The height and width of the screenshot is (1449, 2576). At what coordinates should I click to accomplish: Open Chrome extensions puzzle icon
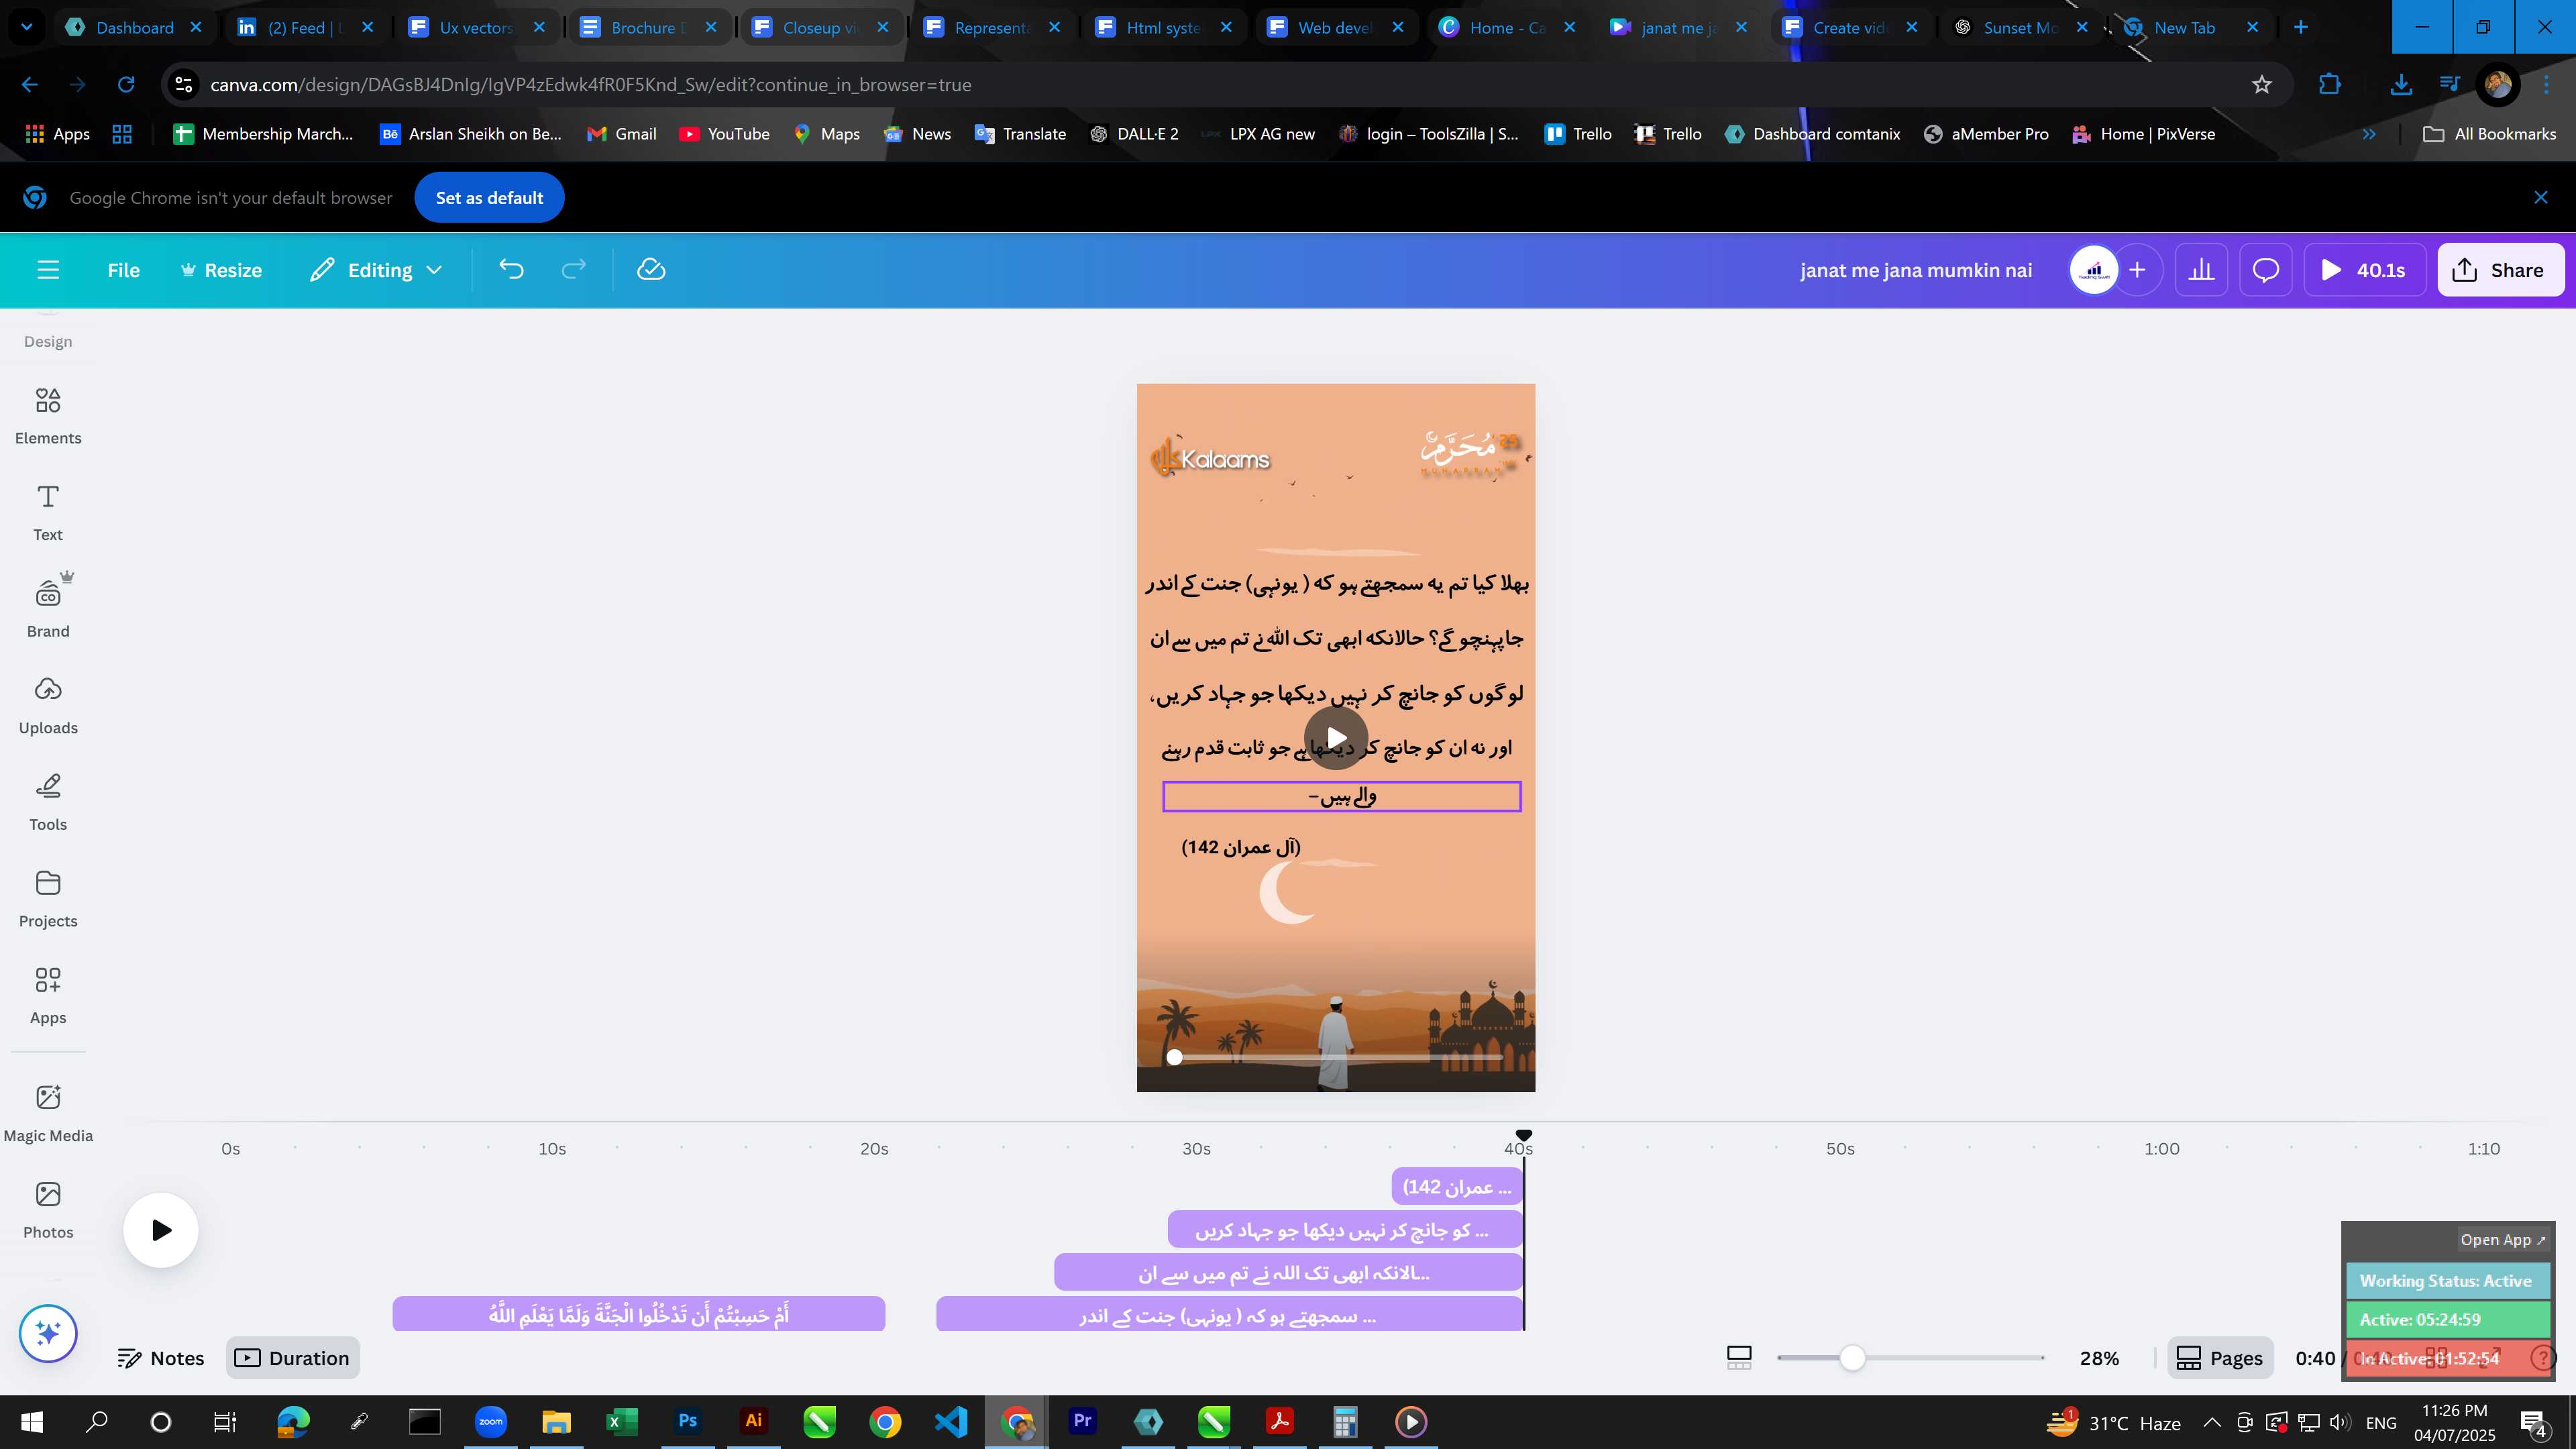tap(2329, 85)
